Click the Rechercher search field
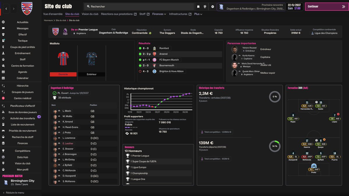 tap(139, 7)
